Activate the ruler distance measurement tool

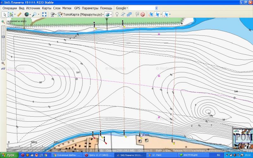coord(19,14)
